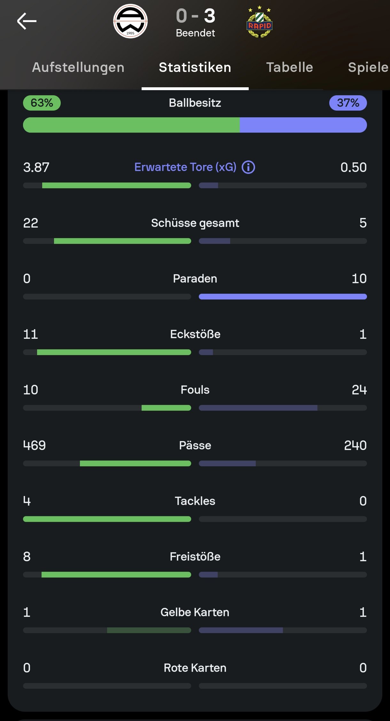The width and height of the screenshot is (390, 721).
Task: Tap the back arrow icon
Action: (27, 21)
